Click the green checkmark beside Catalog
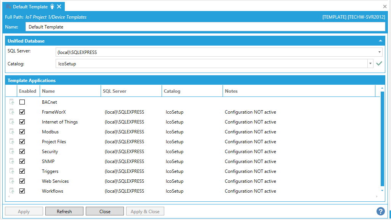Screen dimensions: 391x220 tap(379, 64)
